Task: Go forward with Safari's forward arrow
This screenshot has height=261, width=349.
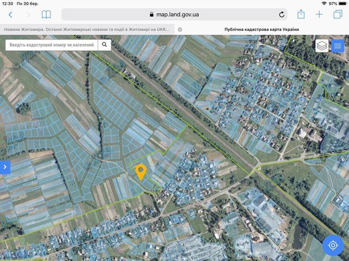Action: (x=28, y=15)
